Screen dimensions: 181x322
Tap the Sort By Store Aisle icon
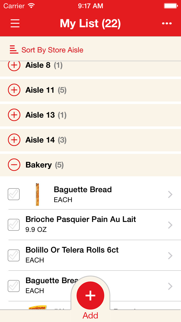[x=14, y=50]
